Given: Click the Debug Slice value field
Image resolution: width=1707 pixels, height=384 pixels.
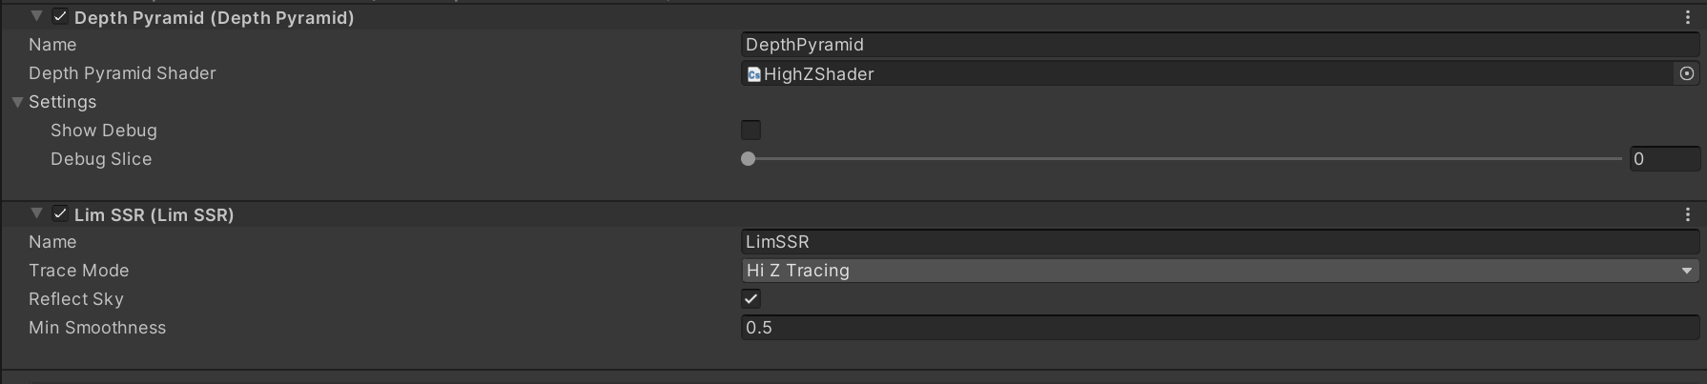Looking at the screenshot, I should tap(1665, 159).
